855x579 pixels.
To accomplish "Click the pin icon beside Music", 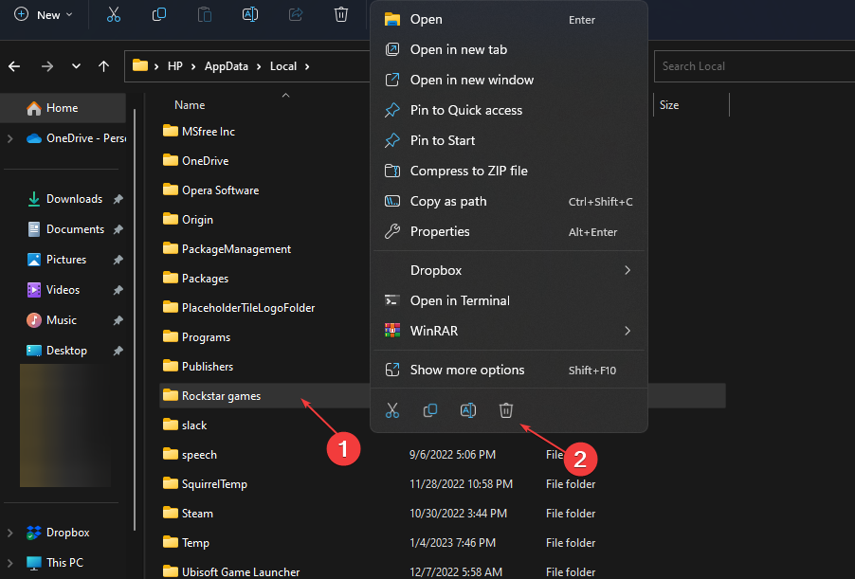I will [118, 320].
